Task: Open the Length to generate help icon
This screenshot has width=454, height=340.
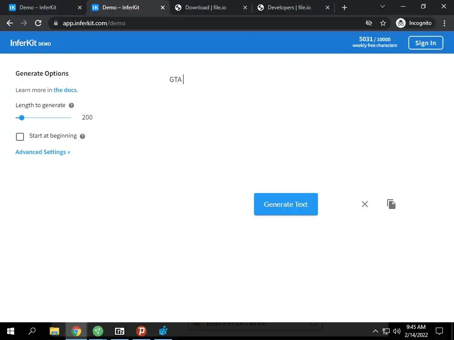Action: click(x=71, y=105)
